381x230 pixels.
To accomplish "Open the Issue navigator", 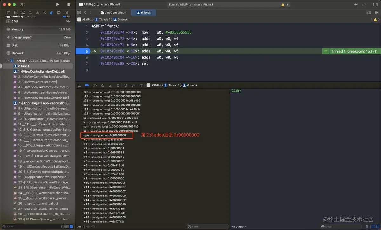I will click(37, 13).
